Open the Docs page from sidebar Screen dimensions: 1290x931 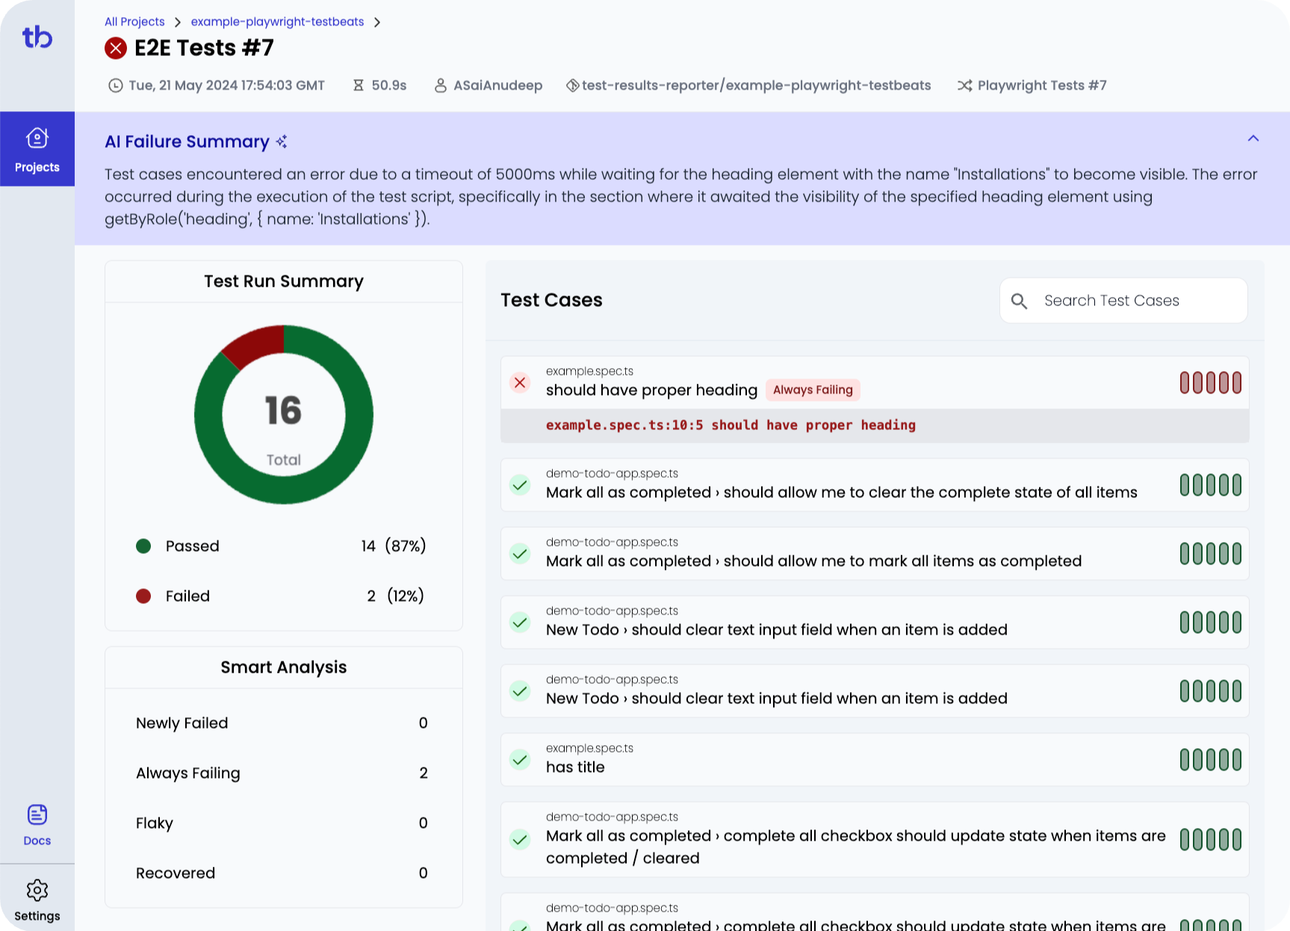pos(37,823)
